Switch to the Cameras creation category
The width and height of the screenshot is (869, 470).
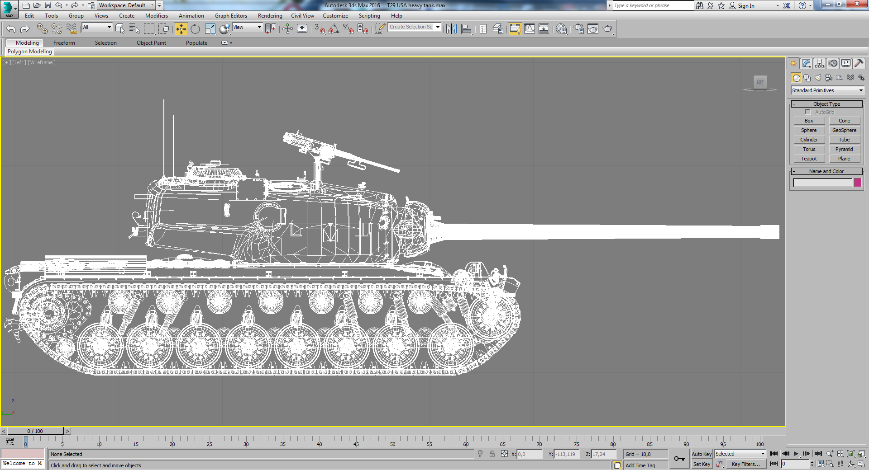point(829,78)
